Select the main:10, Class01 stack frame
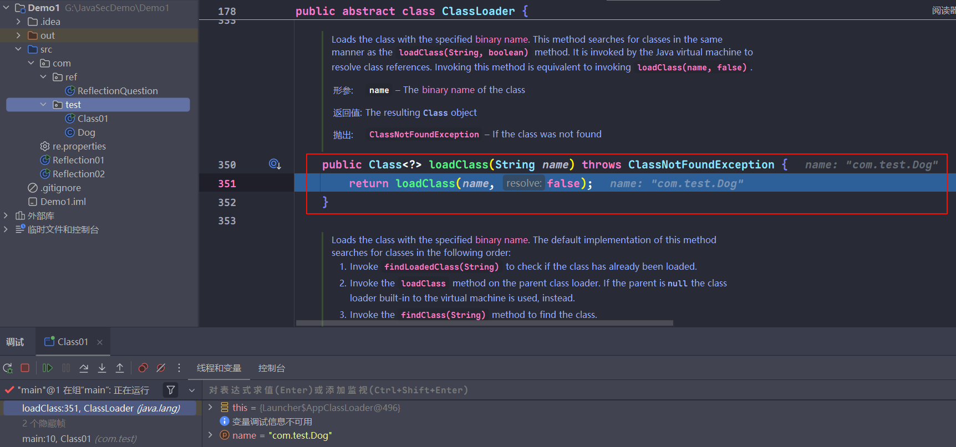The width and height of the screenshot is (956, 447). pos(79,439)
